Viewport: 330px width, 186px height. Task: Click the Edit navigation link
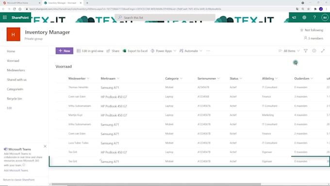pyautogui.click(x=9, y=108)
